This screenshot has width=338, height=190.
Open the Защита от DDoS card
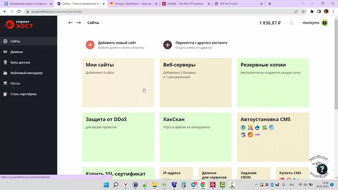[118, 137]
